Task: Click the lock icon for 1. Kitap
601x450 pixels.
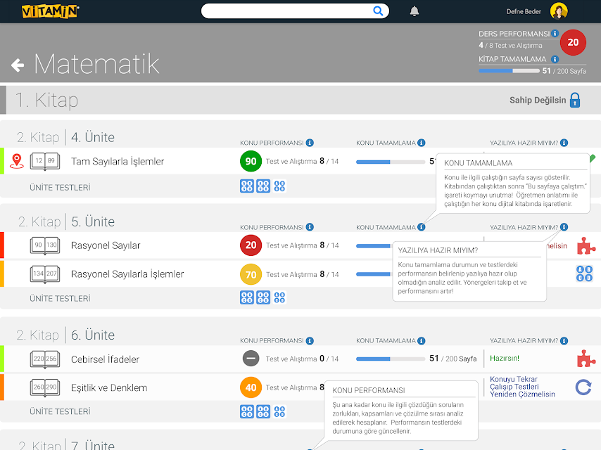Action: [x=575, y=100]
